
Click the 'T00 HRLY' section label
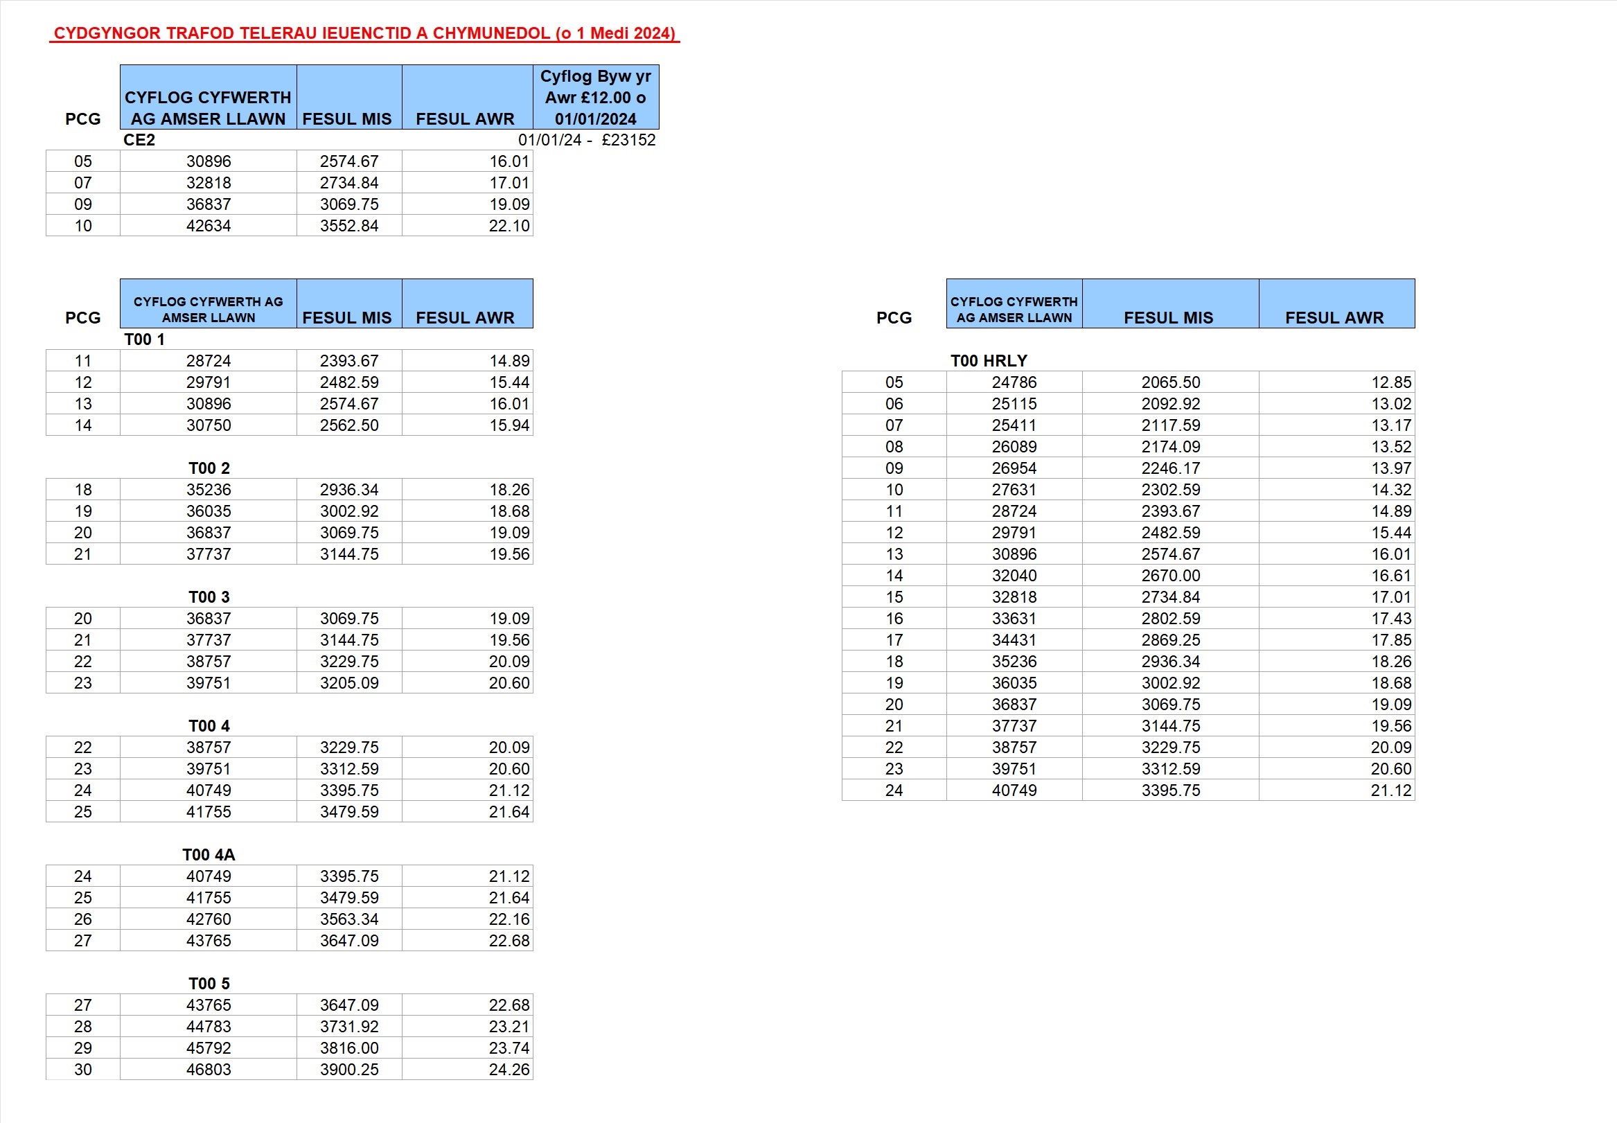tap(989, 361)
